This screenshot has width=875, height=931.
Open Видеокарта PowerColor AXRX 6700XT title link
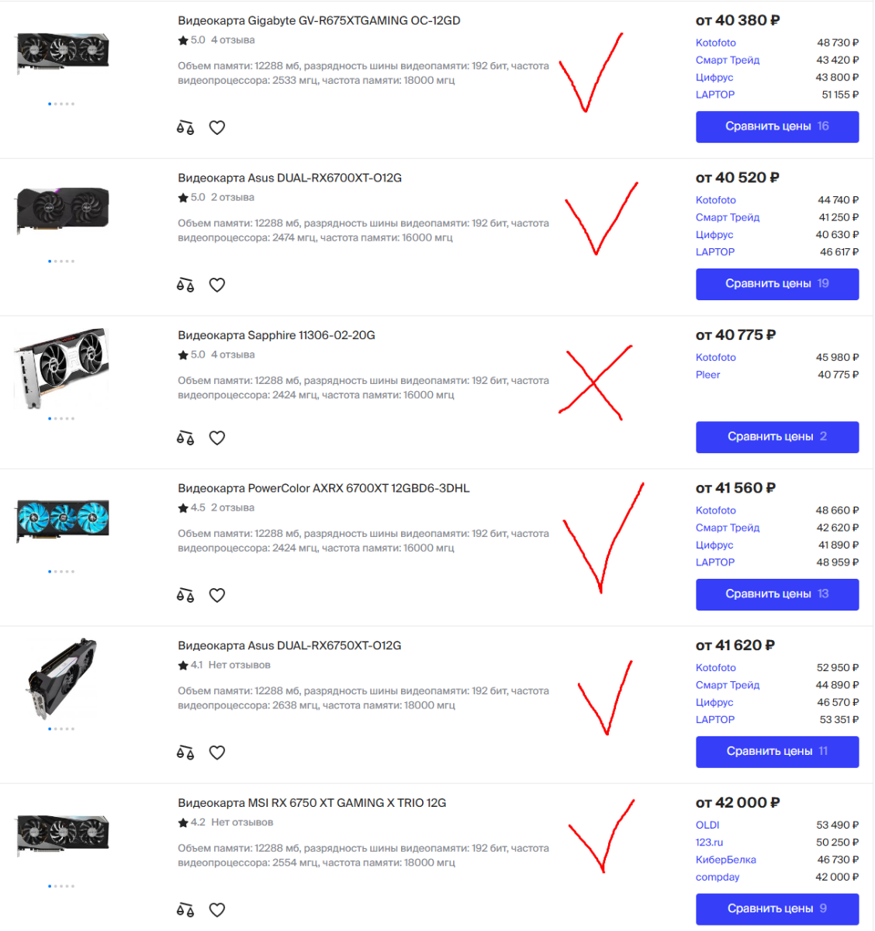pos(323,488)
